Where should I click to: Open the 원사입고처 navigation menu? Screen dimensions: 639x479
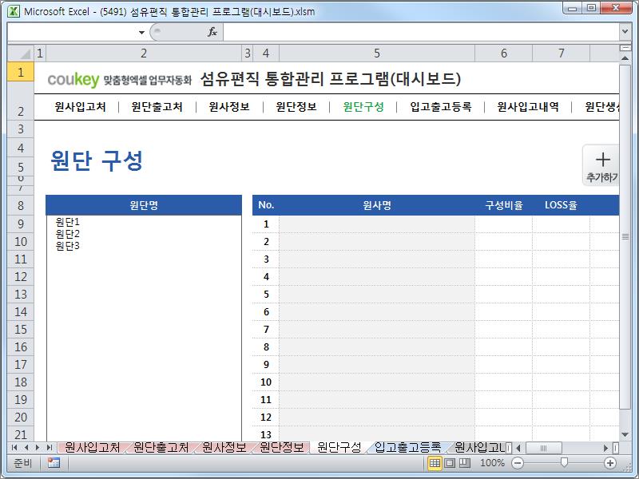81,107
